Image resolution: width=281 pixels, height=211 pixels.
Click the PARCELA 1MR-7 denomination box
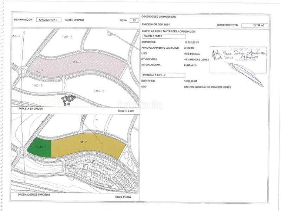(x=48, y=20)
